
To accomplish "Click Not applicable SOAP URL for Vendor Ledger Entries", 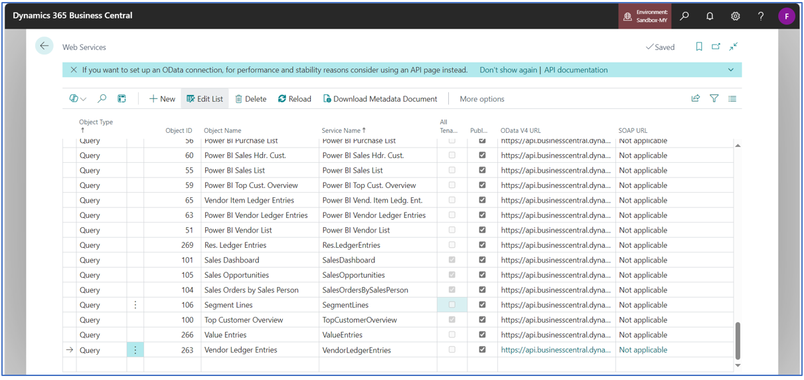I will [643, 350].
